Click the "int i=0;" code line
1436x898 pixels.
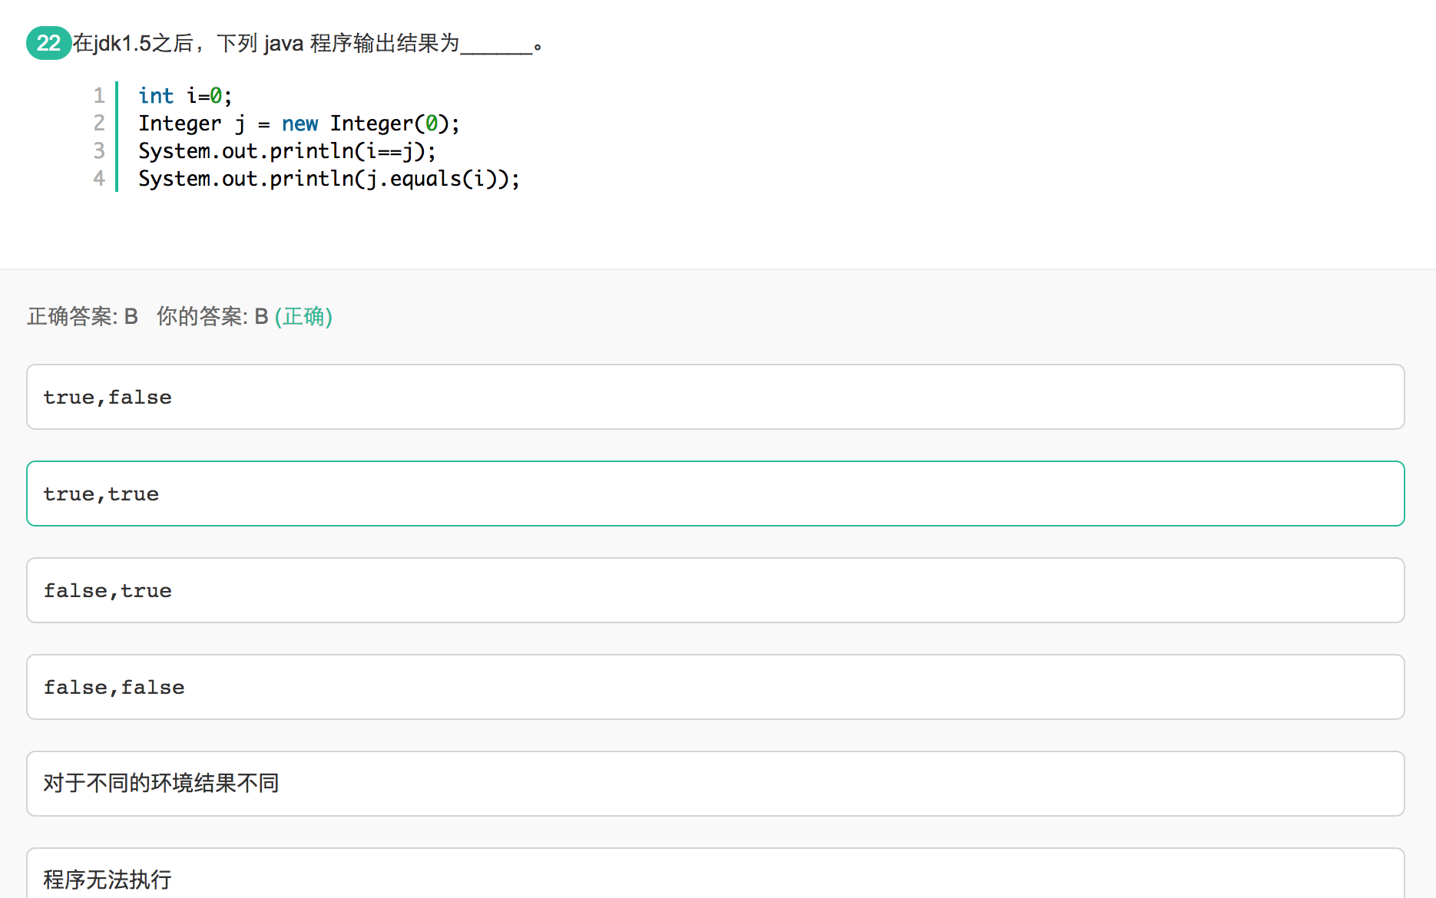coord(185,96)
